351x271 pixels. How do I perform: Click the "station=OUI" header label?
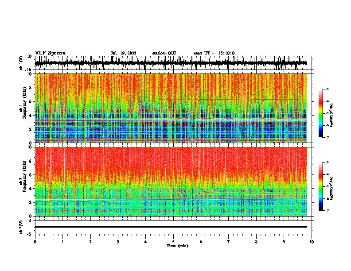tap(164, 53)
